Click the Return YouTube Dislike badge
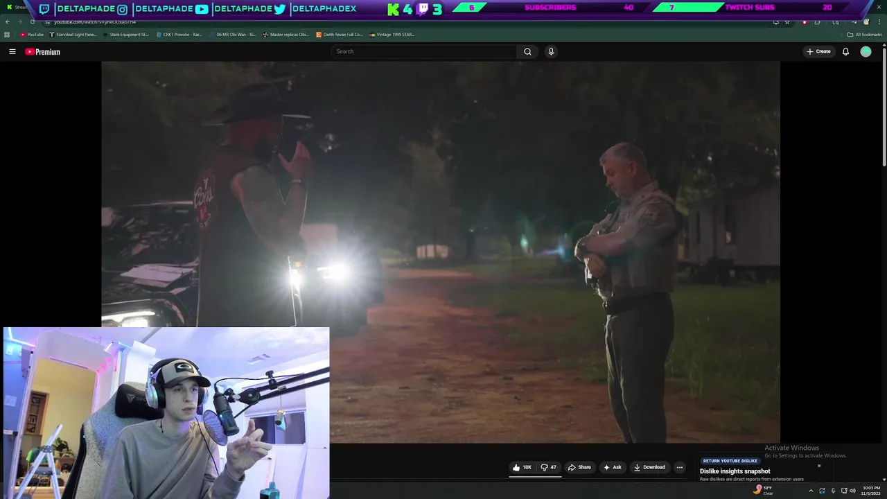Viewport: 887px width, 499px height. (730, 461)
